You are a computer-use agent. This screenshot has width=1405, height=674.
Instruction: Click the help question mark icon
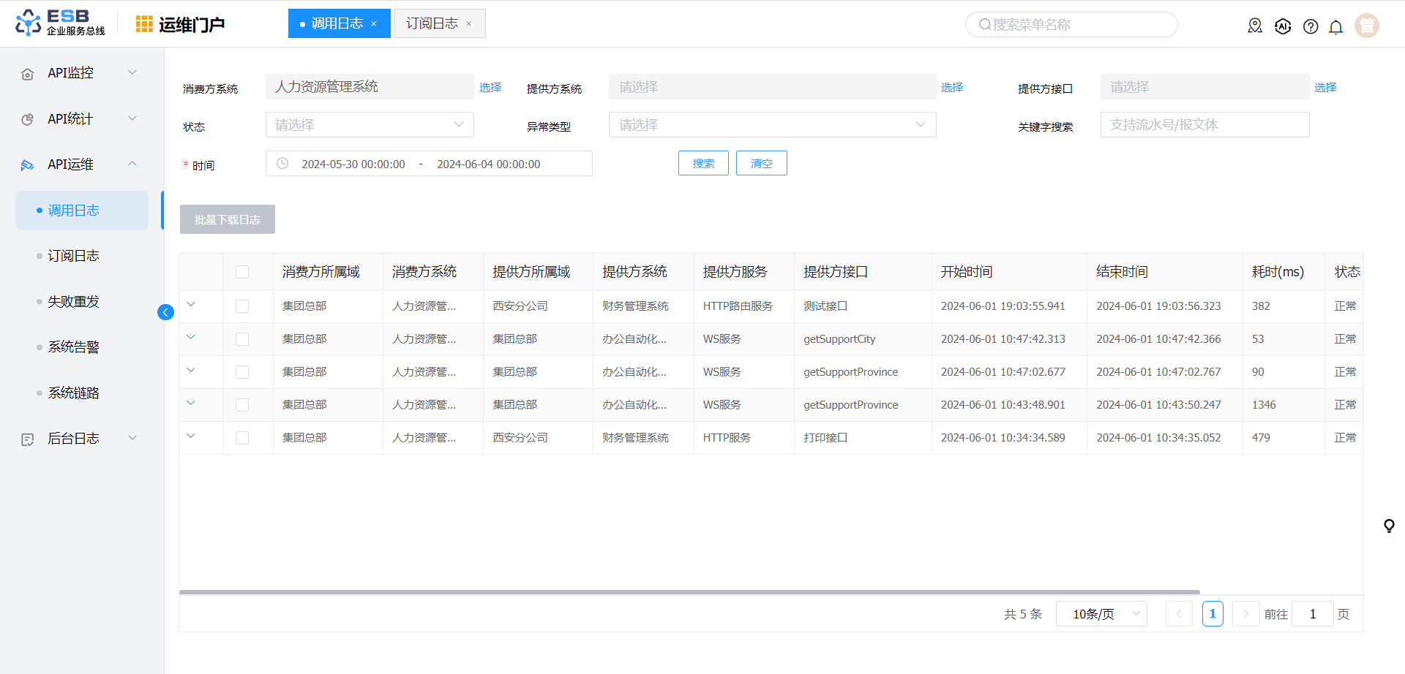click(x=1311, y=26)
